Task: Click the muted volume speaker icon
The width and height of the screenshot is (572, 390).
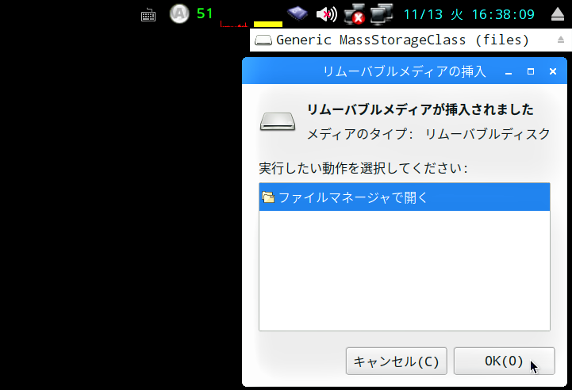Action: coord(327,14)
